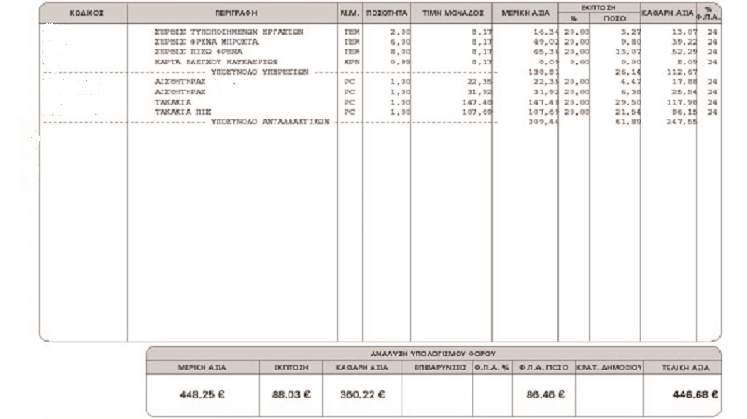Click the ΚΩΔΙΚΟΣ column header
This screenshot has width=747, height=419.
pyautogui.click(x=86, y=13)
